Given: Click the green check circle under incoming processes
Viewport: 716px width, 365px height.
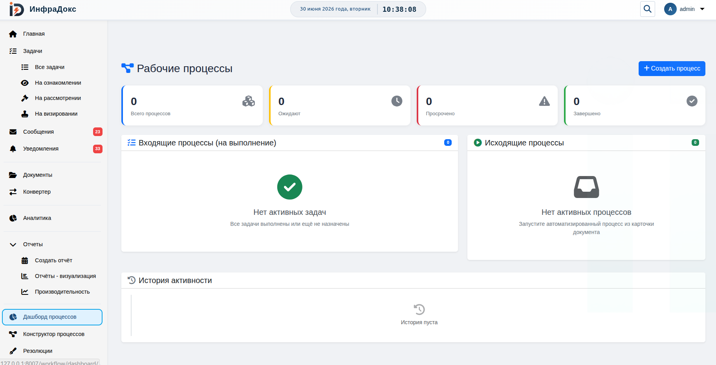Looking at the screenshot, I should click(x=290, y=187).
